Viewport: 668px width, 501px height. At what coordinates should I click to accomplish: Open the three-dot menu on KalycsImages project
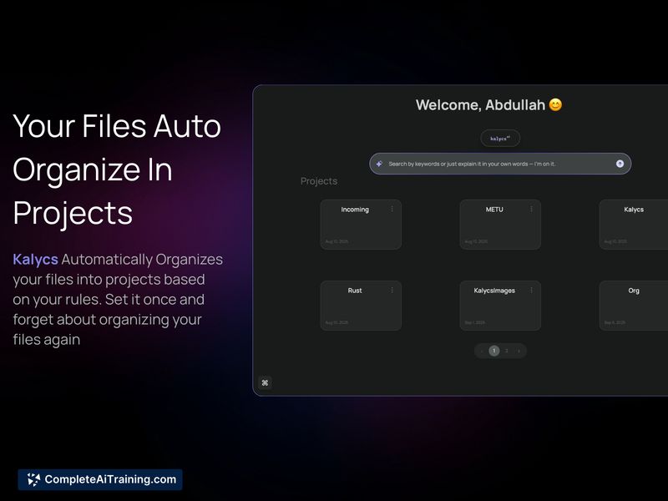531,291
